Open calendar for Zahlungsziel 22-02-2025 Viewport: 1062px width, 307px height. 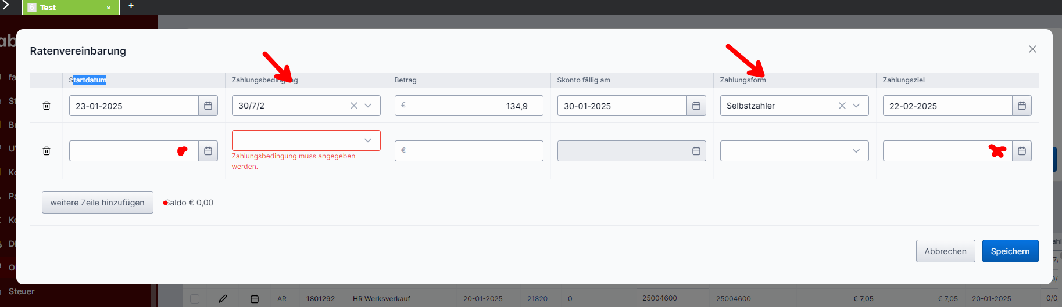click(1022, 106)
